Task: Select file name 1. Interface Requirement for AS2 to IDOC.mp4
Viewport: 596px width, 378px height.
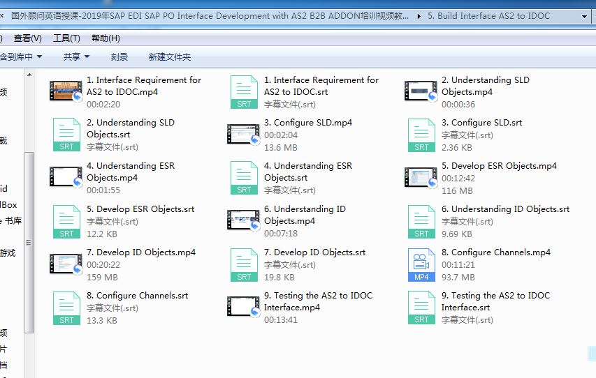Action: coord(144,86)
